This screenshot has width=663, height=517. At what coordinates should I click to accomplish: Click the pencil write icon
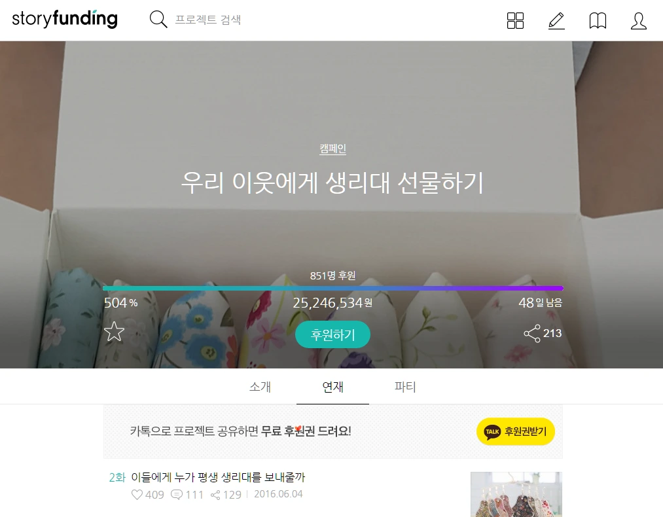[556, 20]
